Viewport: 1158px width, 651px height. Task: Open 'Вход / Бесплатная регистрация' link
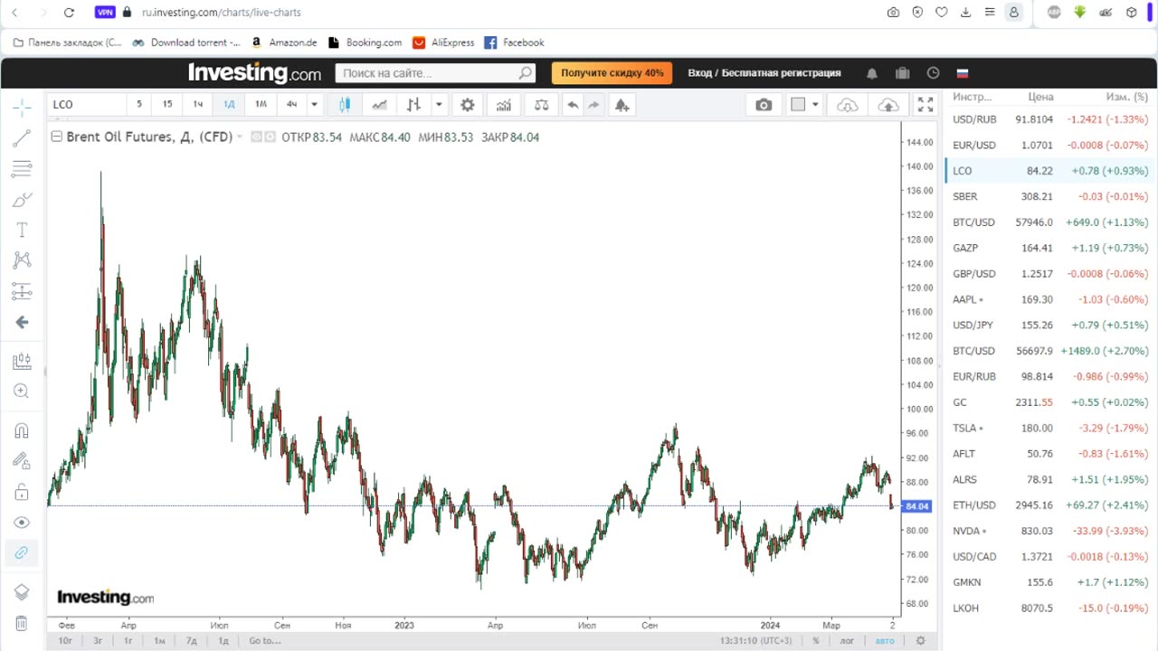tap(764, 73)
